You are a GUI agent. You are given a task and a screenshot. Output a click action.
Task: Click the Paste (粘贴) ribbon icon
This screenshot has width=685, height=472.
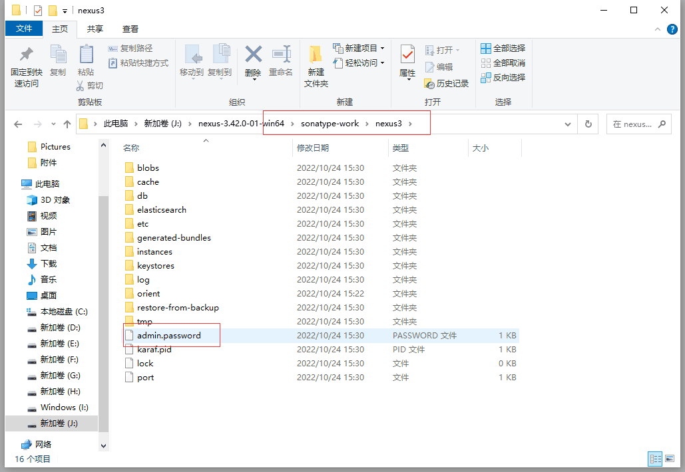(86, 54)
